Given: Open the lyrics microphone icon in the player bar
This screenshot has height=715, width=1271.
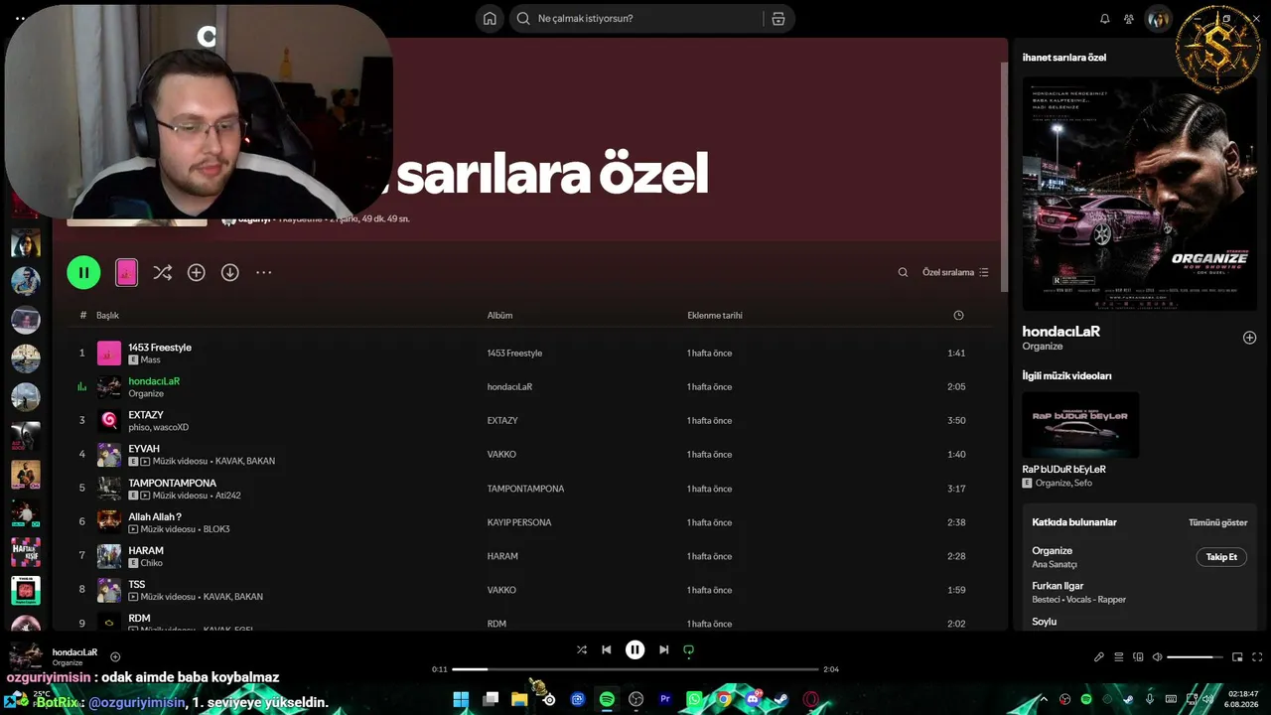Looking at the screenshot, I should [x=1099, y=656].
